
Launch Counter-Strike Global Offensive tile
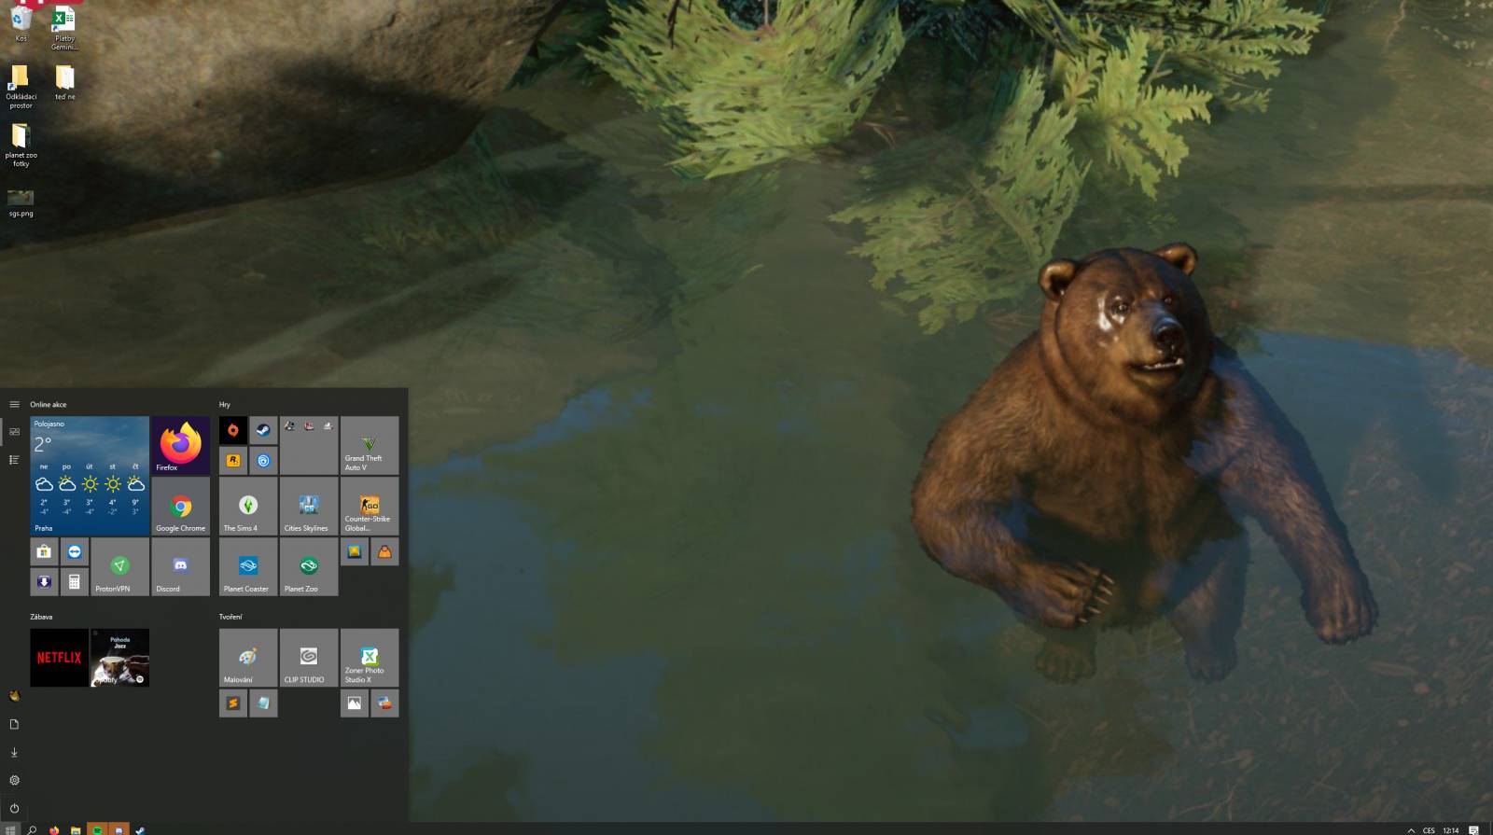point(370,507)
